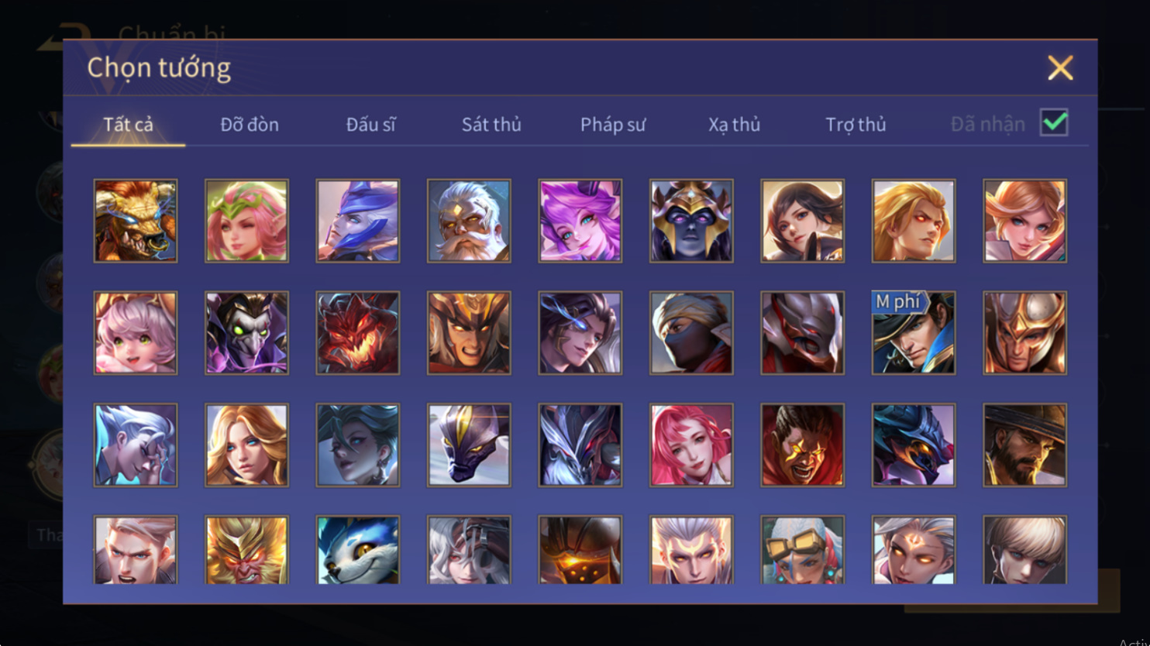1150x646 pixels.
Task: Choose the hero tagged M phí
Action: pos(914,333)
